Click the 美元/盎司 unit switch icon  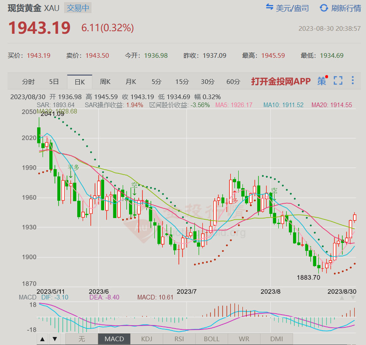point(269,8)
